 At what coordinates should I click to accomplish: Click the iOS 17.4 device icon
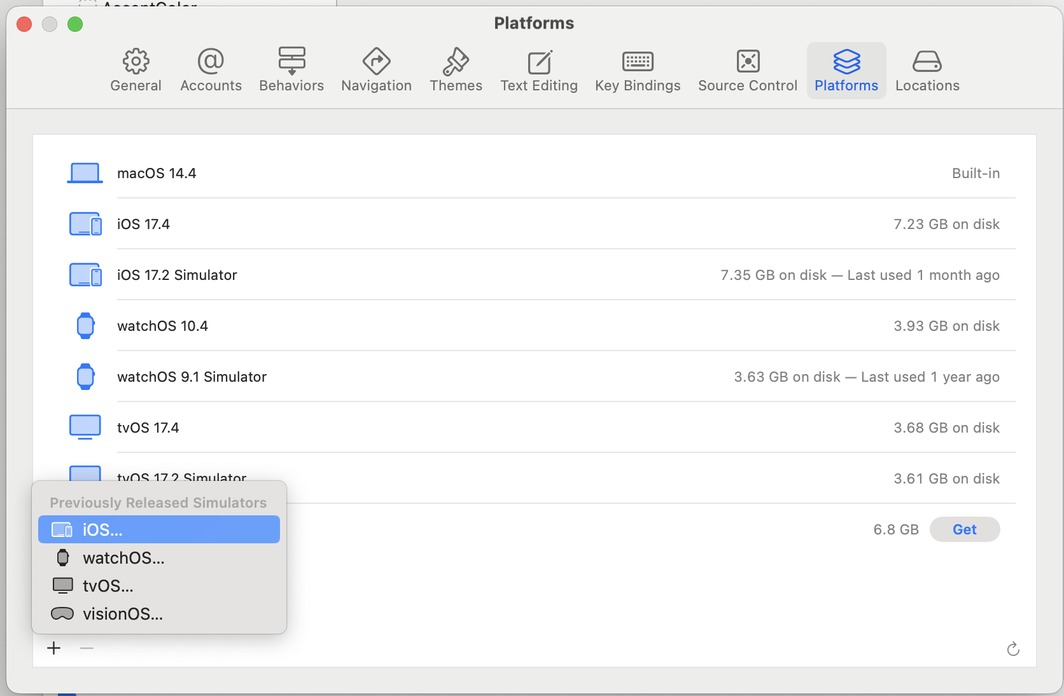85,224
